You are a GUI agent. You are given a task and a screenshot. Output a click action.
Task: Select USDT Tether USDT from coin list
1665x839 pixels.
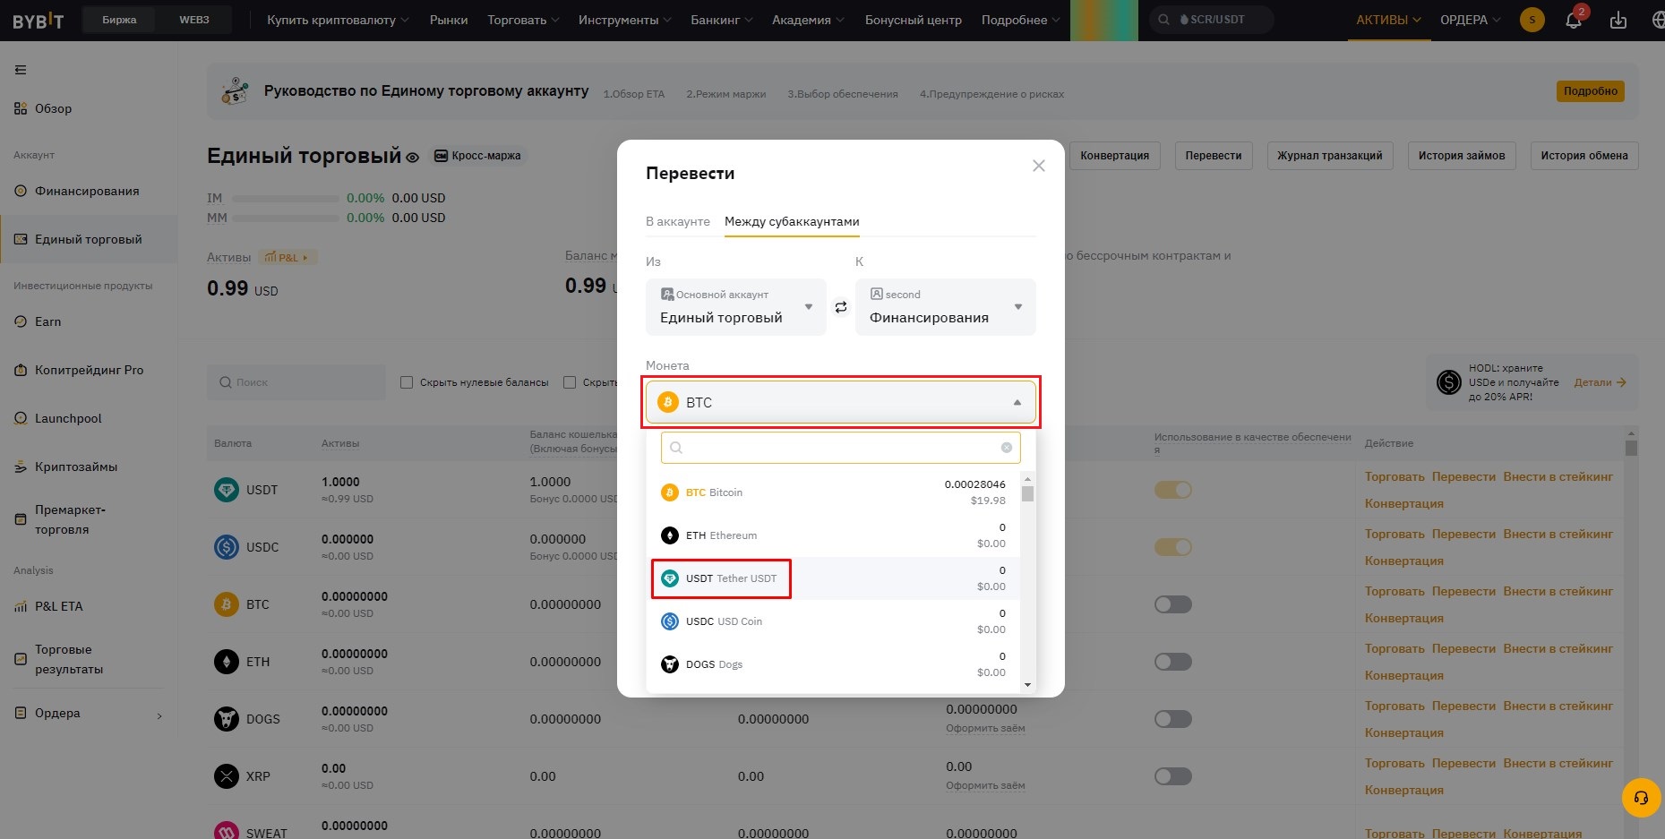coord(833,578)
